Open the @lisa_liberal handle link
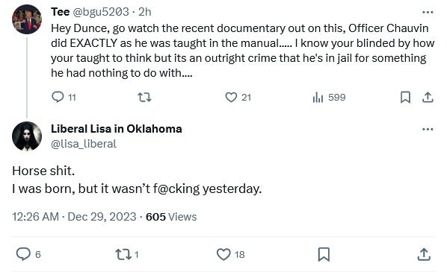The image size is (447, 272). click(84, 144)
